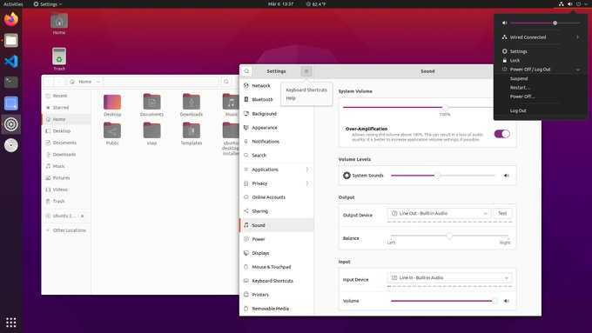Open the Input Device dropdown
592x333 pixels.
pyautogui.click(x=449, y=278)
